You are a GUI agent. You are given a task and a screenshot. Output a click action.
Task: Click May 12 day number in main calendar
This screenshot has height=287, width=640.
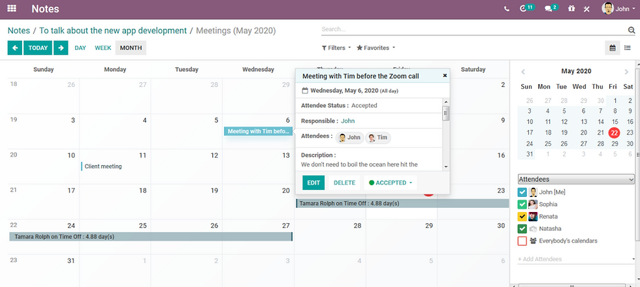(214, 155)
